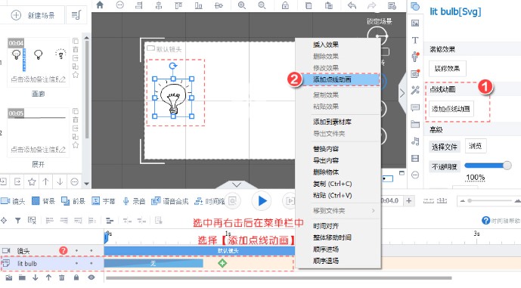Select the first scene thumbnail 00:04

38,63
